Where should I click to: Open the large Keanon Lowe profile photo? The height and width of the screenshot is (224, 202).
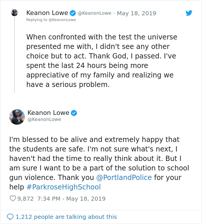[x=17, y=117]
